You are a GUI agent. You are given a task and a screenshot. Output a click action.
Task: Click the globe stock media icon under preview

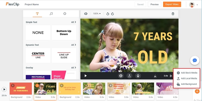pyautogui.click(x=121, y=76)
